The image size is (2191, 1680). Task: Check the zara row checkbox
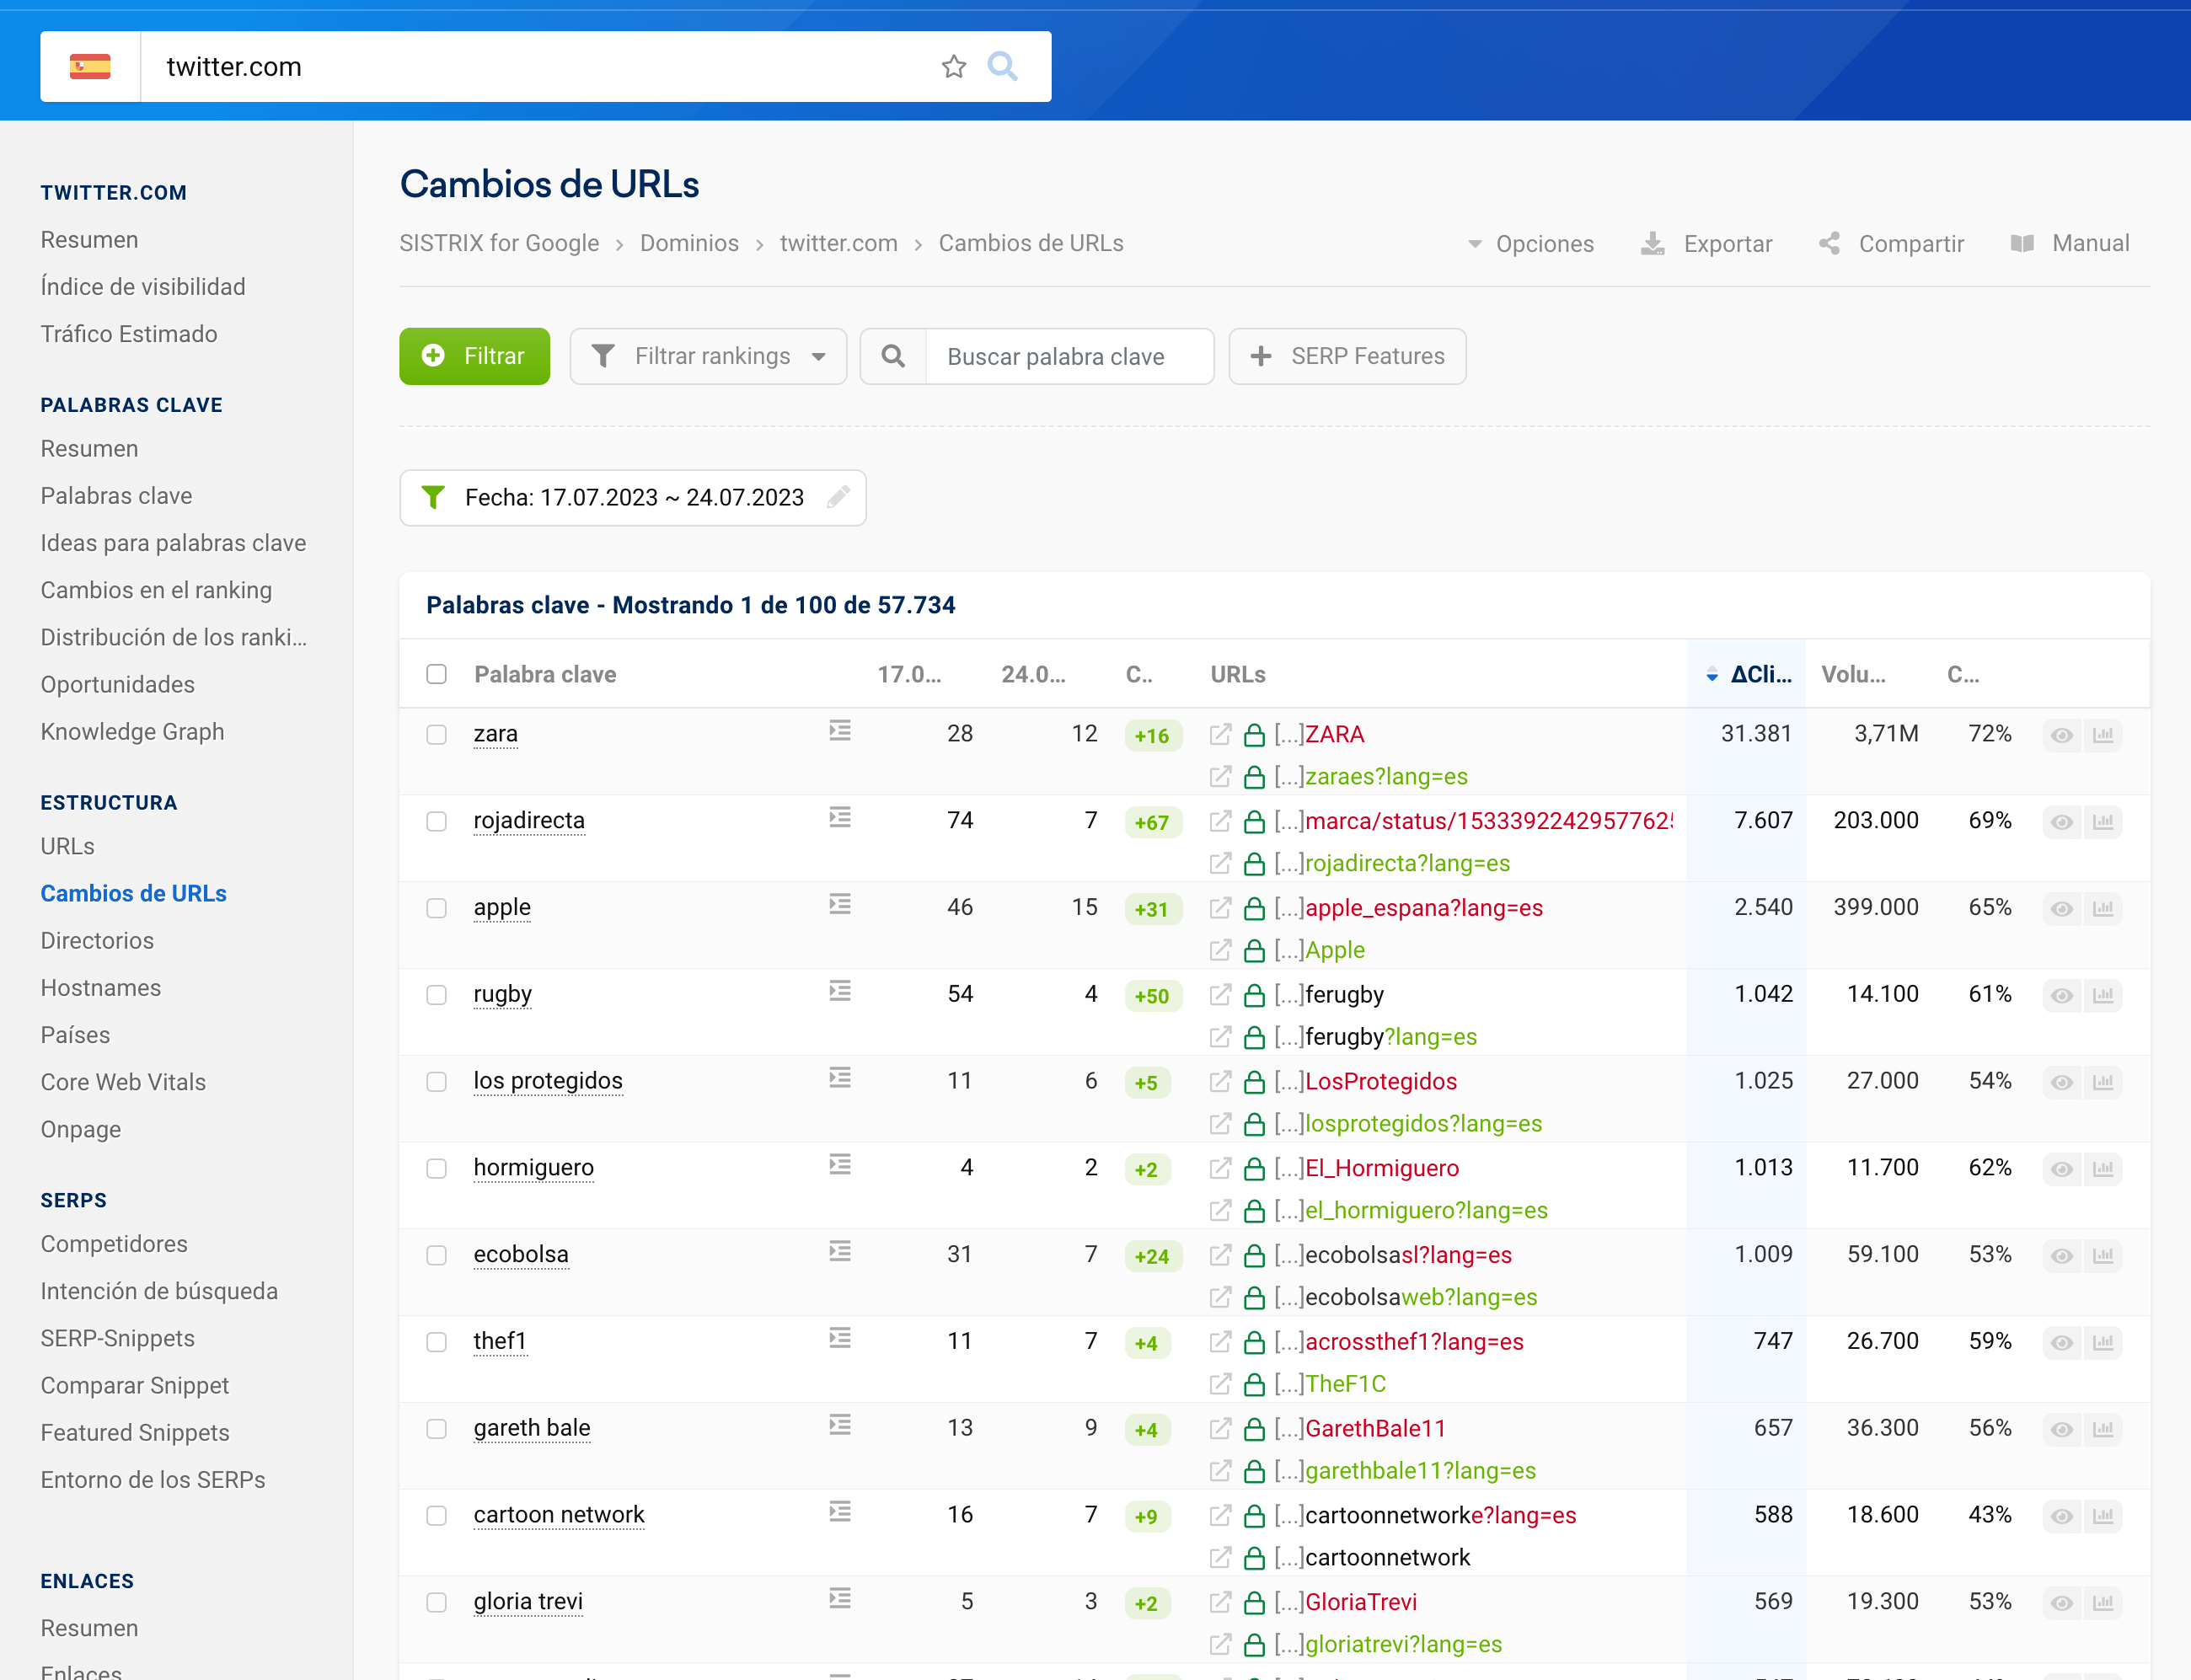pos(437,735)
